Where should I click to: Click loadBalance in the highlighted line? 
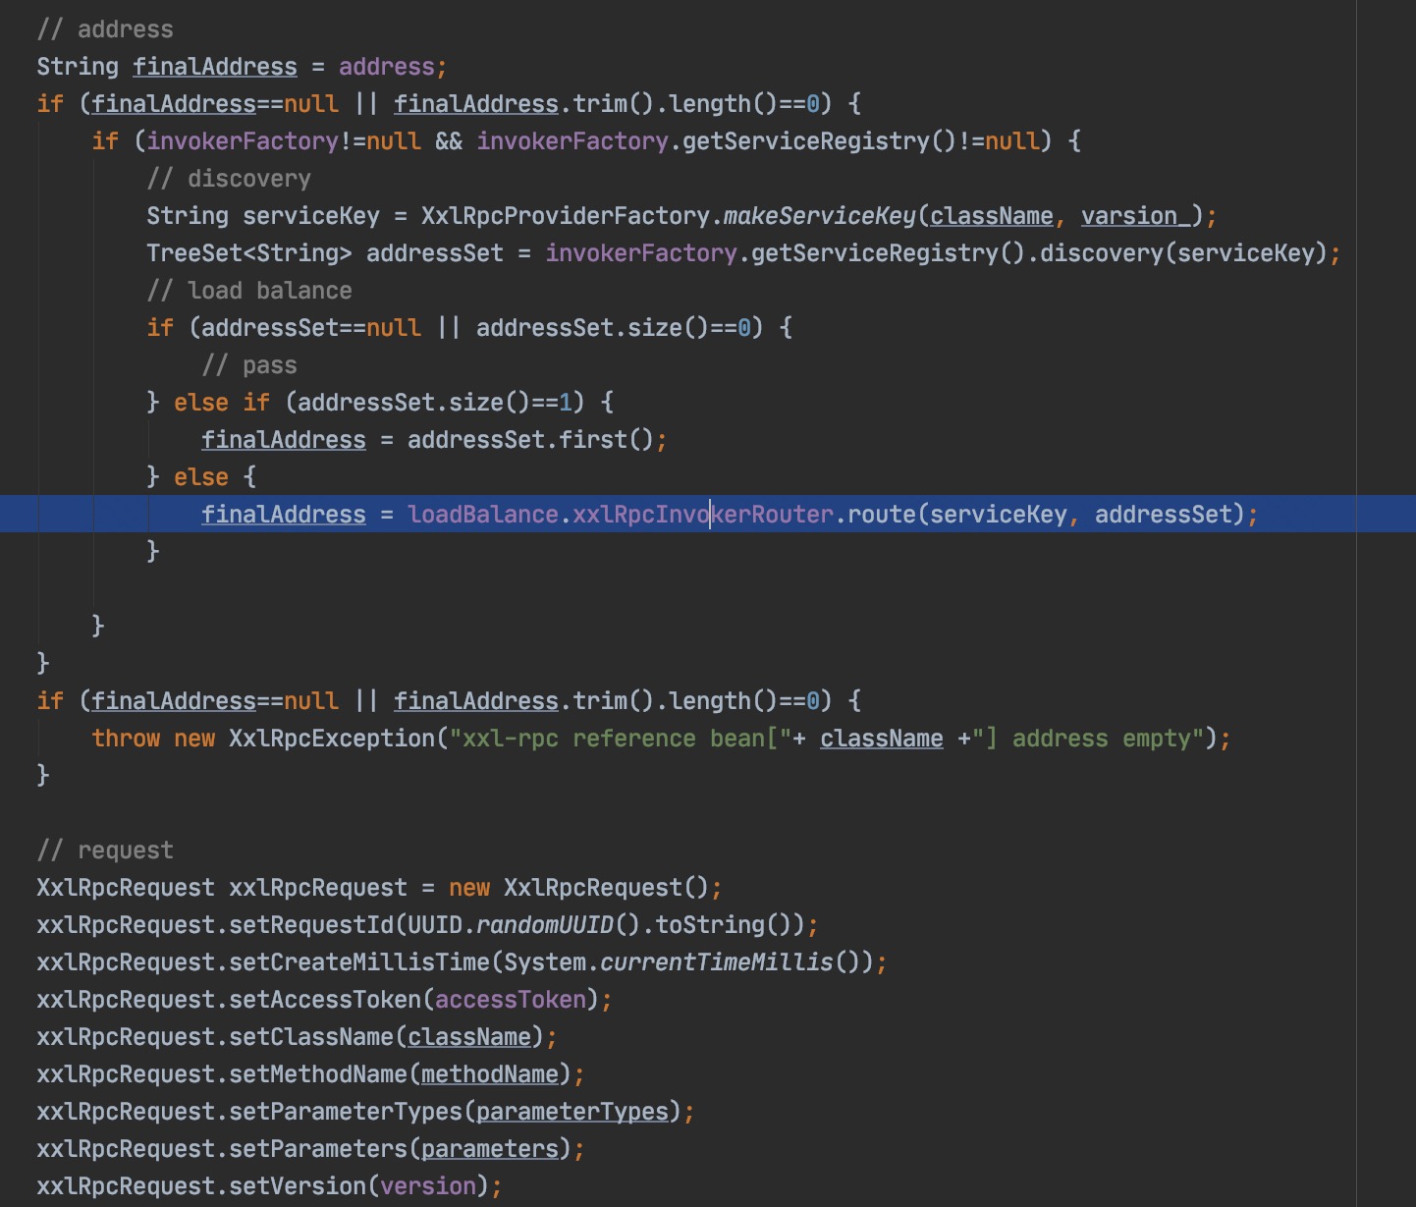(x=482, y=515)
